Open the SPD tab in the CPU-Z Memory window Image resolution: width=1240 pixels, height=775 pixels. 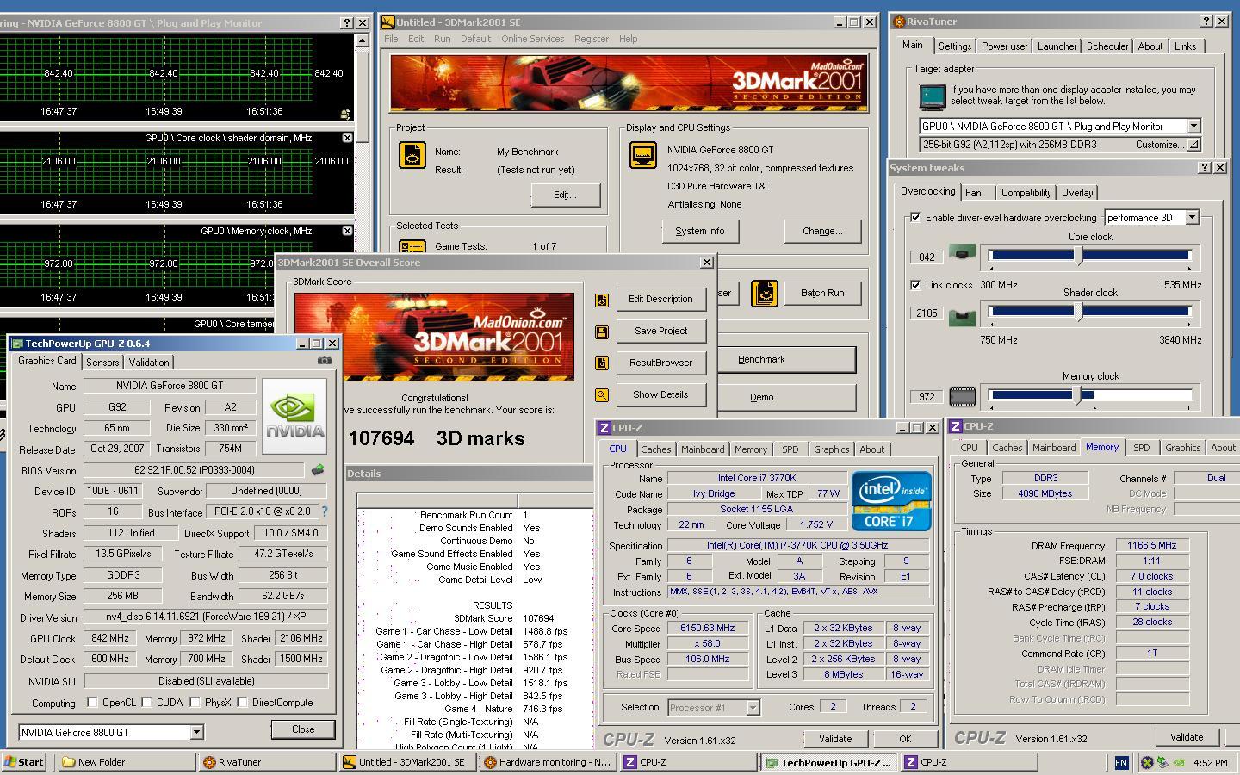pos(1141,448)
